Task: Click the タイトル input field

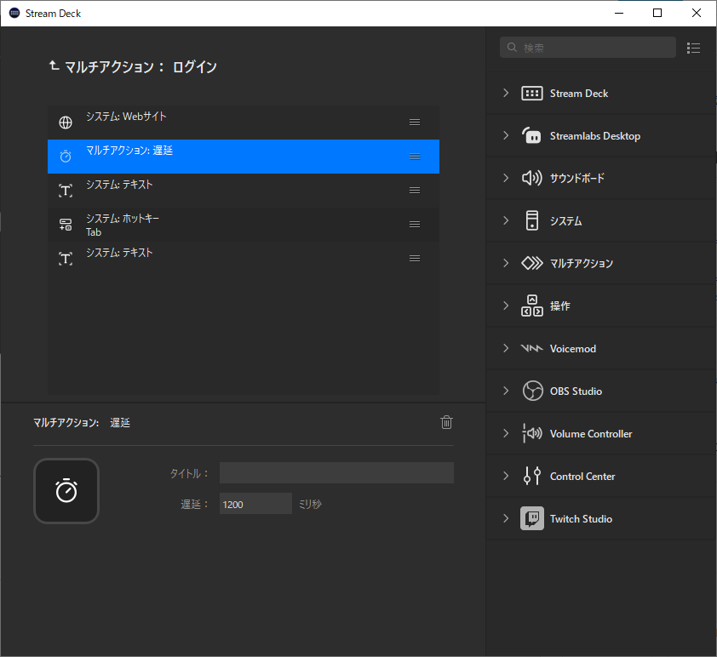Action: 336,472
